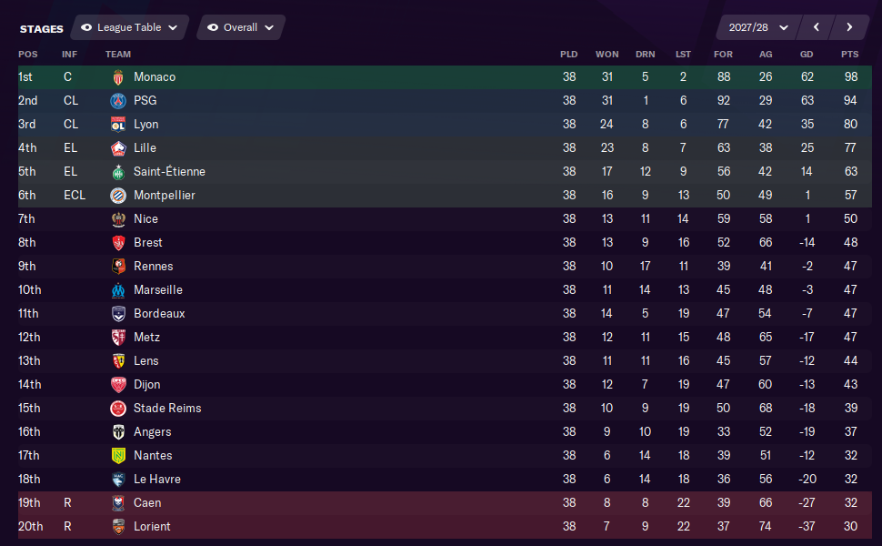This screenshot has width=882, height=546.
Task: Click the Saint-Étienne green crest
Action: [118, 172]
